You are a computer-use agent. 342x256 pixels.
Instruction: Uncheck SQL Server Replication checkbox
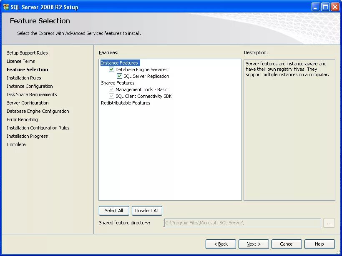[119, 76]
